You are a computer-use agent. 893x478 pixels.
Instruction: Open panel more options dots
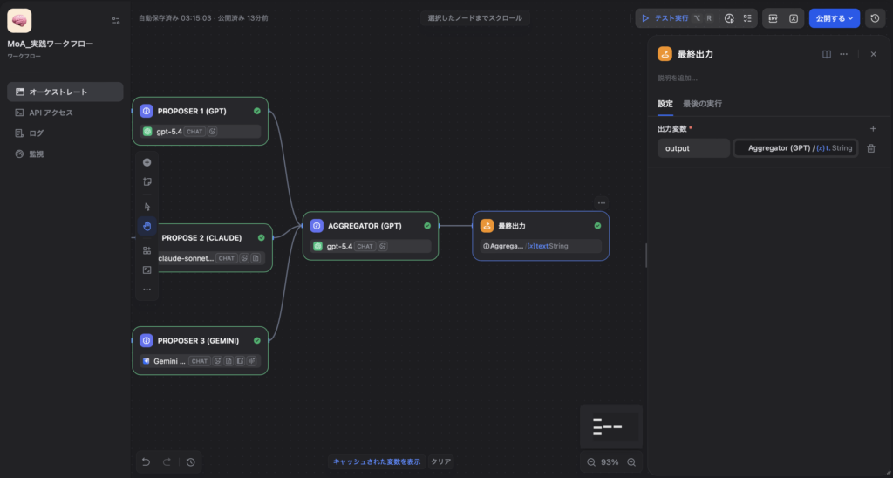[x=844, y=54]
